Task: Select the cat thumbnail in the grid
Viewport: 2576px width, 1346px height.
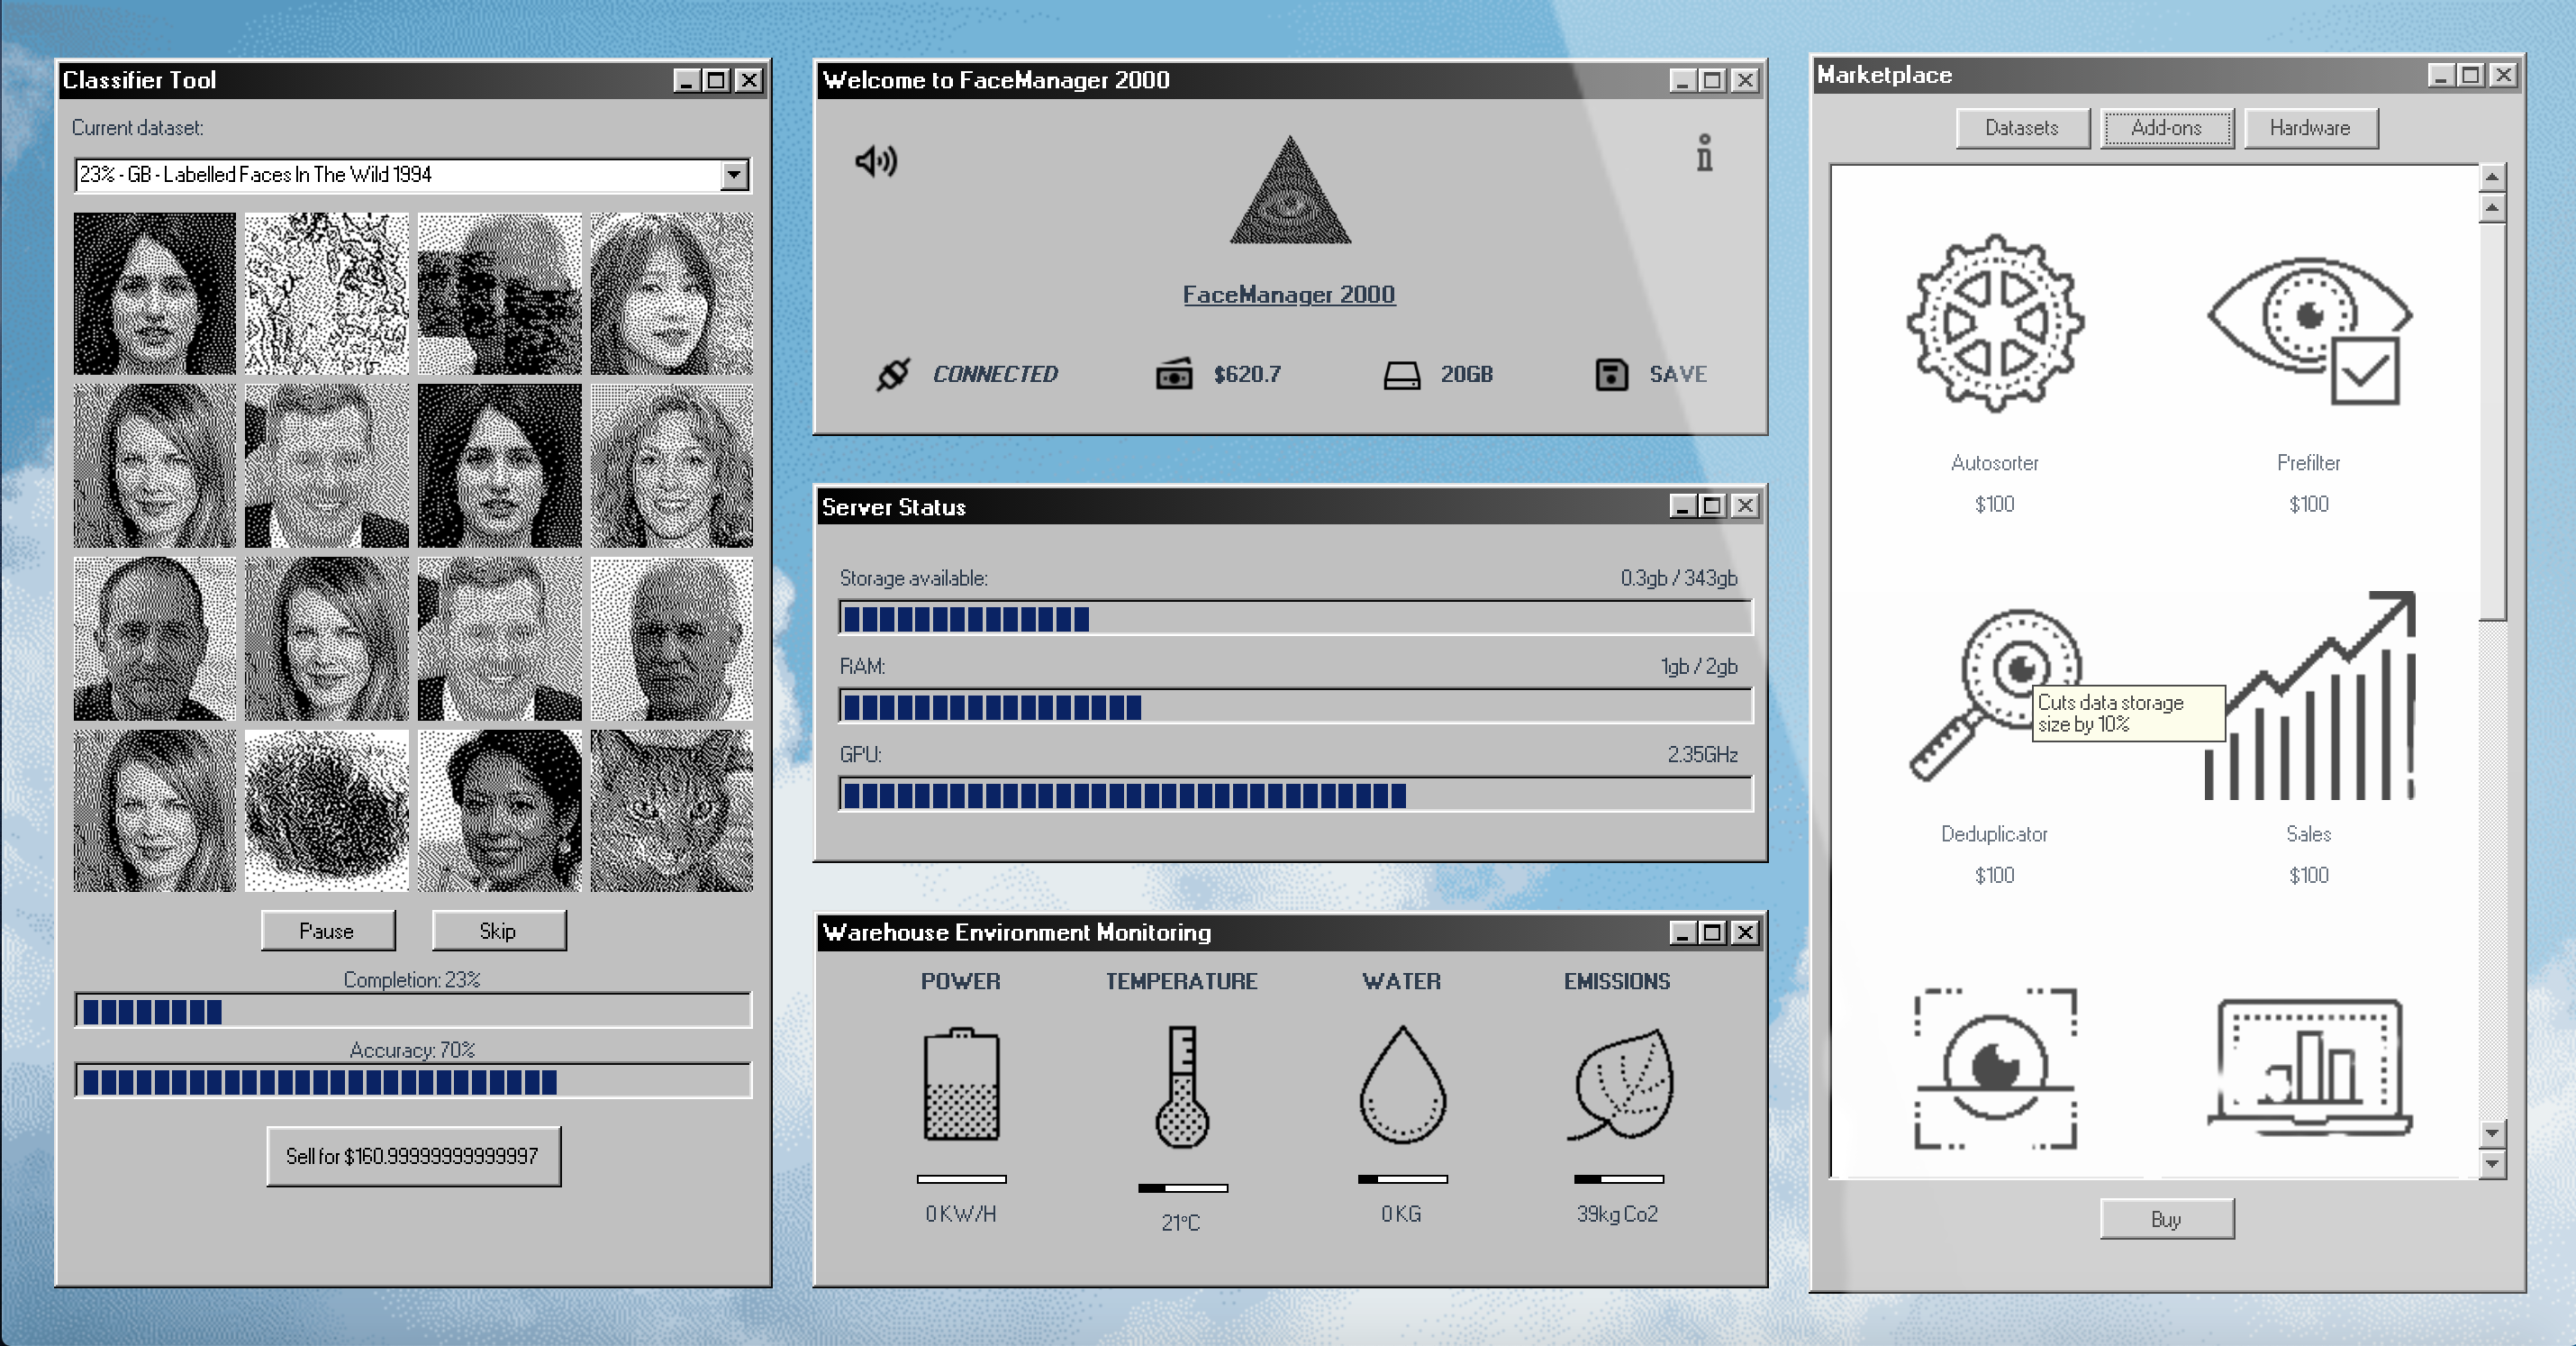Action: pyautogui.click(x=671, y=810)
